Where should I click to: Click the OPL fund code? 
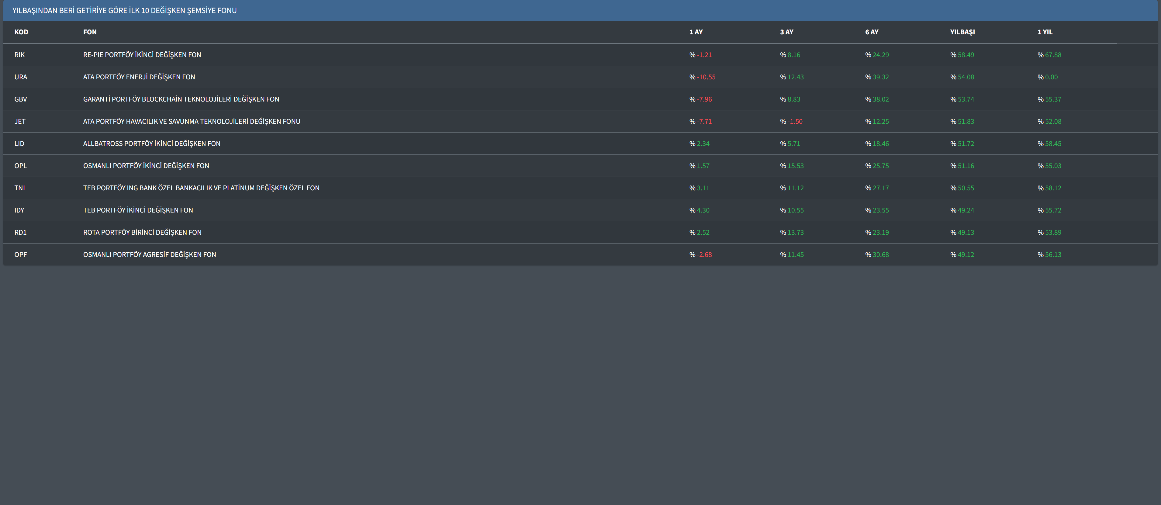tap(20, 166)
